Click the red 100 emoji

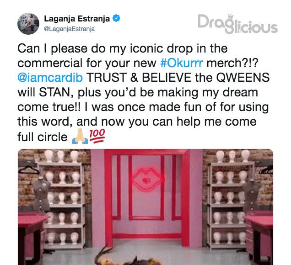tap(97, 136)
